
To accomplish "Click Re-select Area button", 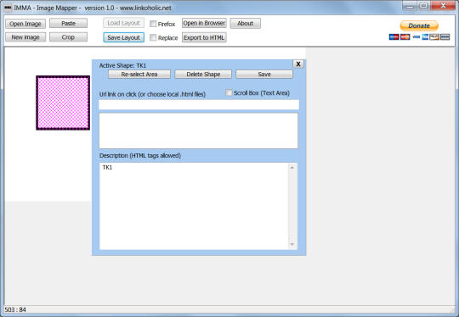I will pos(139,74).
